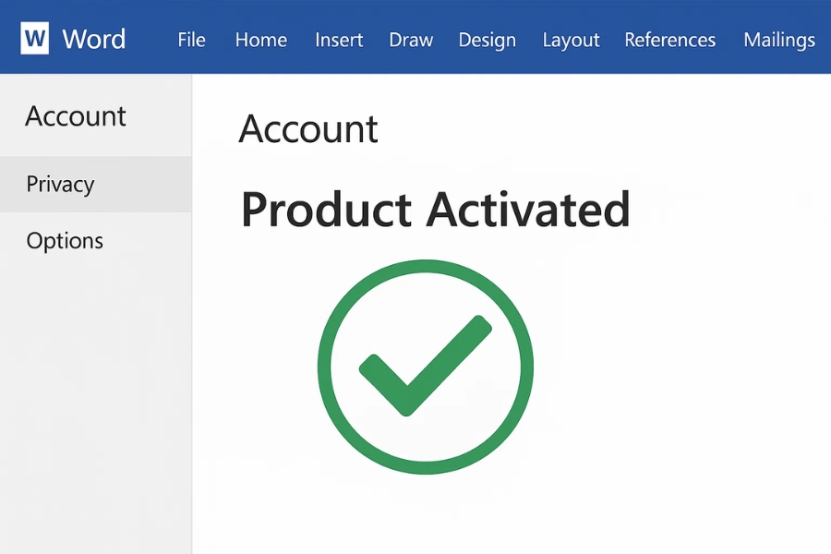Open the File menu

pos(191,41)
